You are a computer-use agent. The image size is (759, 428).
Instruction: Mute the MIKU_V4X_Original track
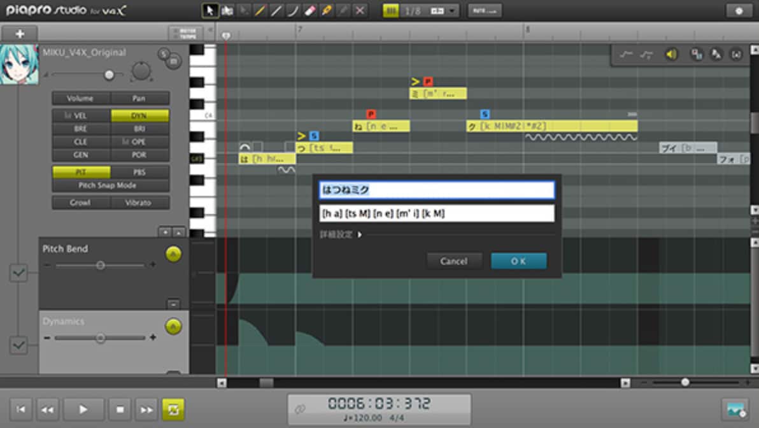pyautogui.click(x=174, y=61)
